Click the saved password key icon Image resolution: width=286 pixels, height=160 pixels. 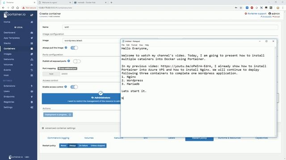(236, 8)
